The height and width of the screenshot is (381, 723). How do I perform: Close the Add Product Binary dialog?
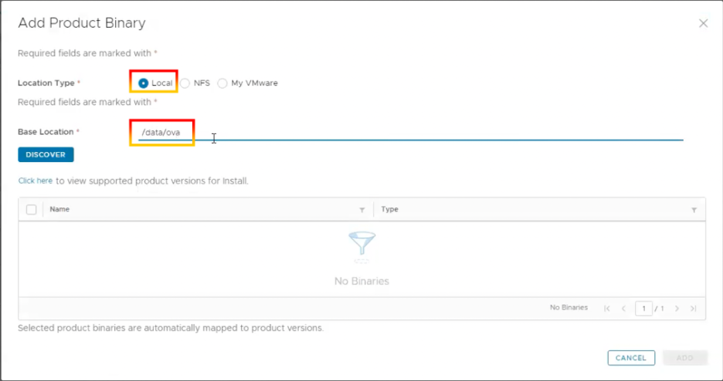[x=703, y=23]
